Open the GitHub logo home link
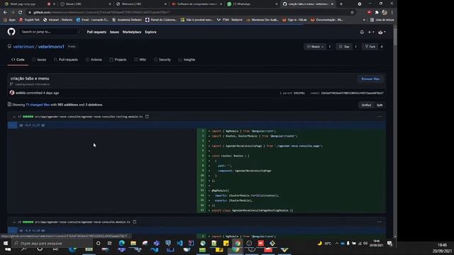 (11, 31)
